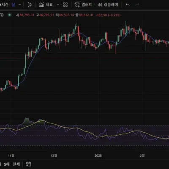Screen dimensions: 169x169
Task: Select the 4시간 interval
Action: [4, 5]
